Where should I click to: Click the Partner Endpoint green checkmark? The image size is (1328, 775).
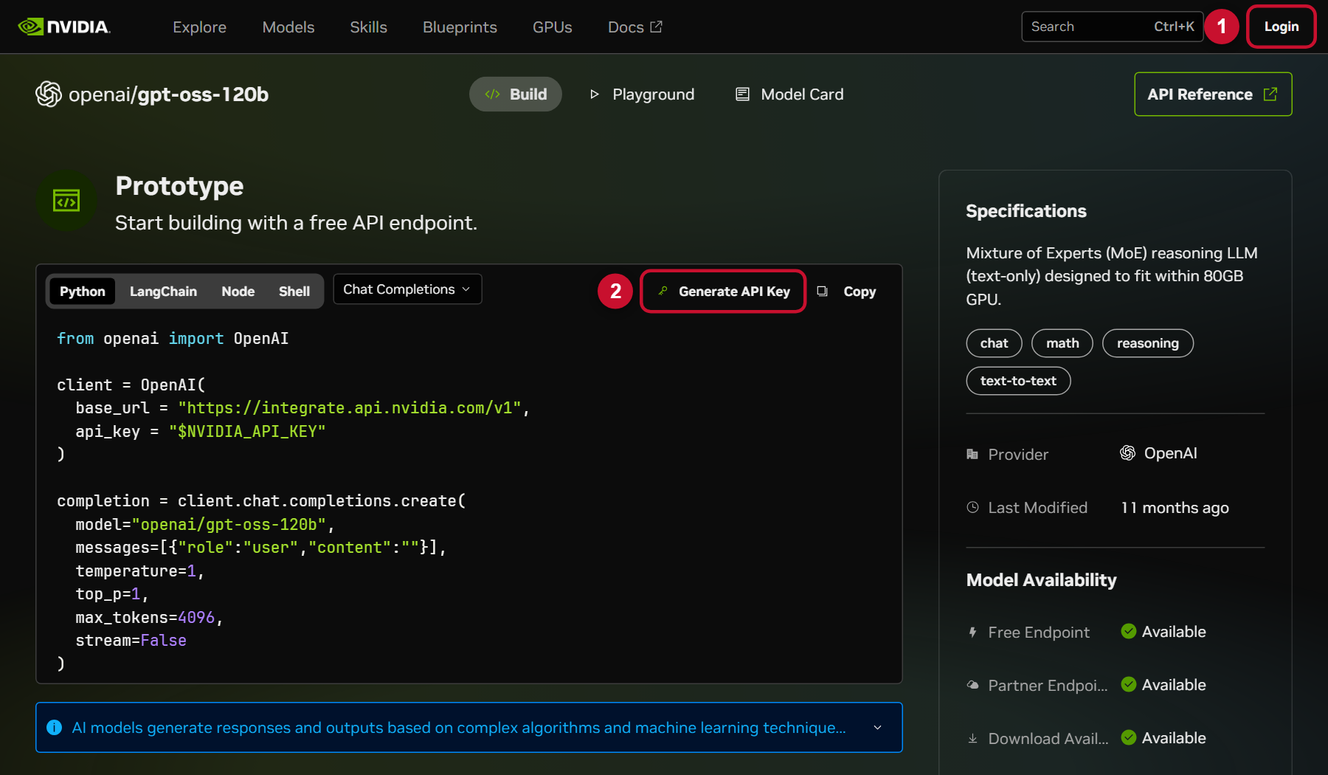point(1128,684)
